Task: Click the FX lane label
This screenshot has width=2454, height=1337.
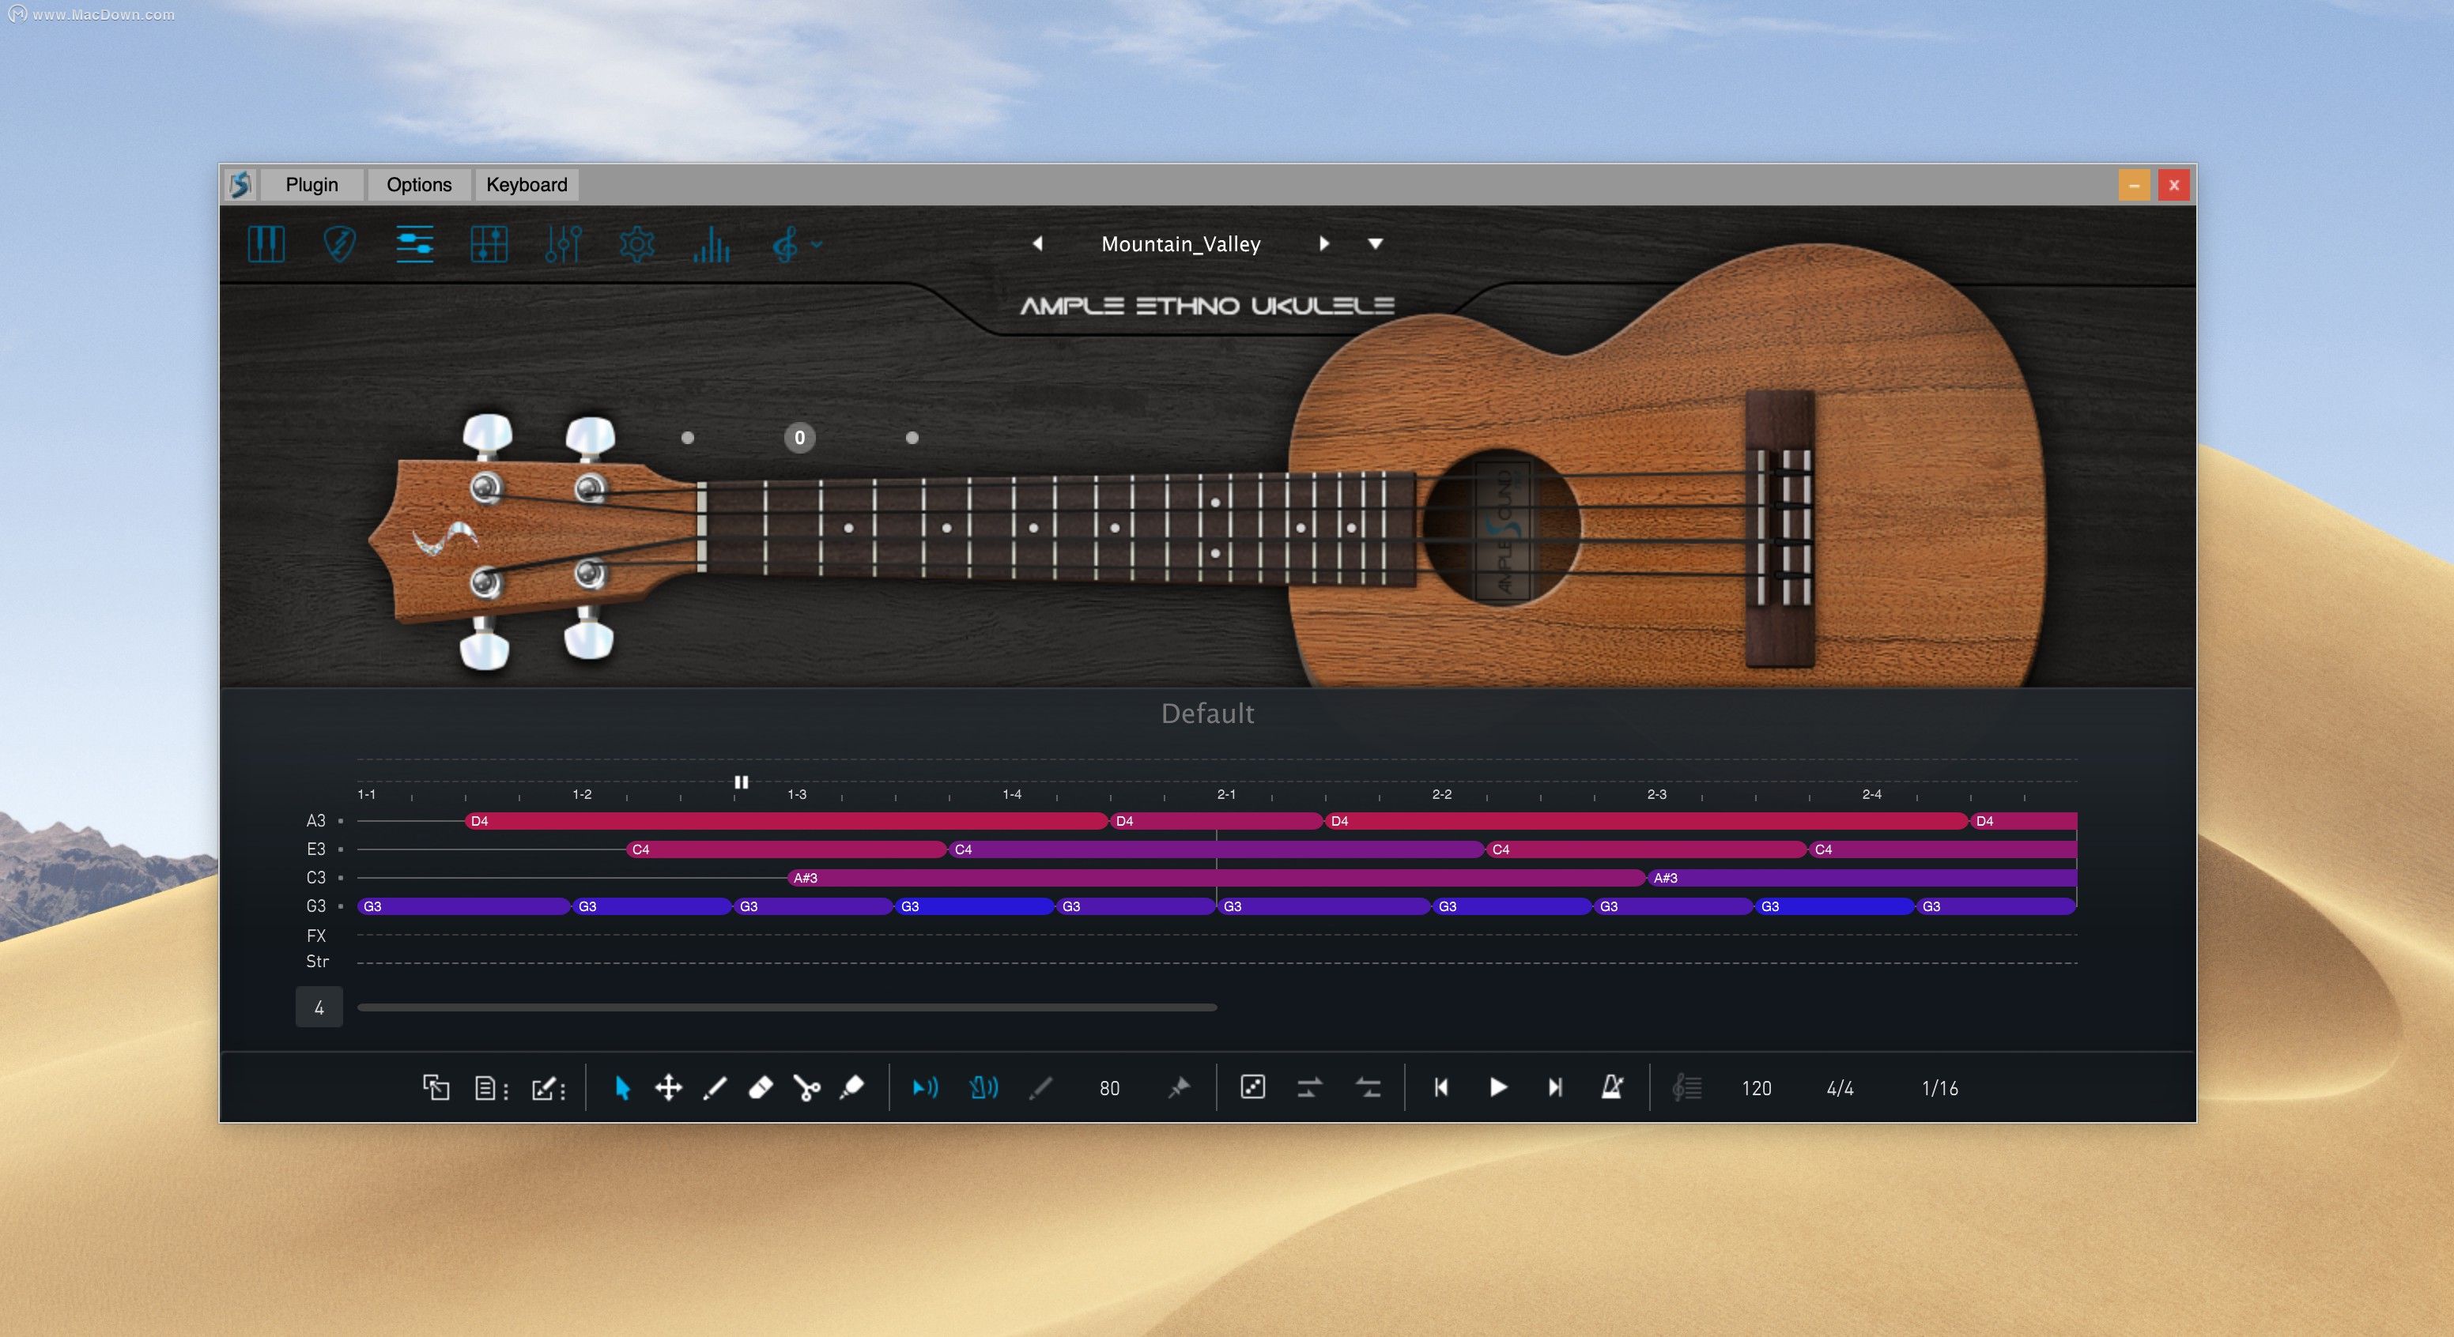Action: [x=316, y=936]
